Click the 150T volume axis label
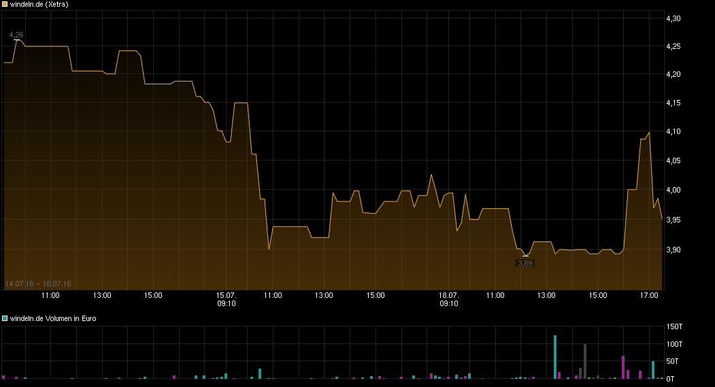Image resolution: width=715 pixels, height=387 pixels. point(673,328)
